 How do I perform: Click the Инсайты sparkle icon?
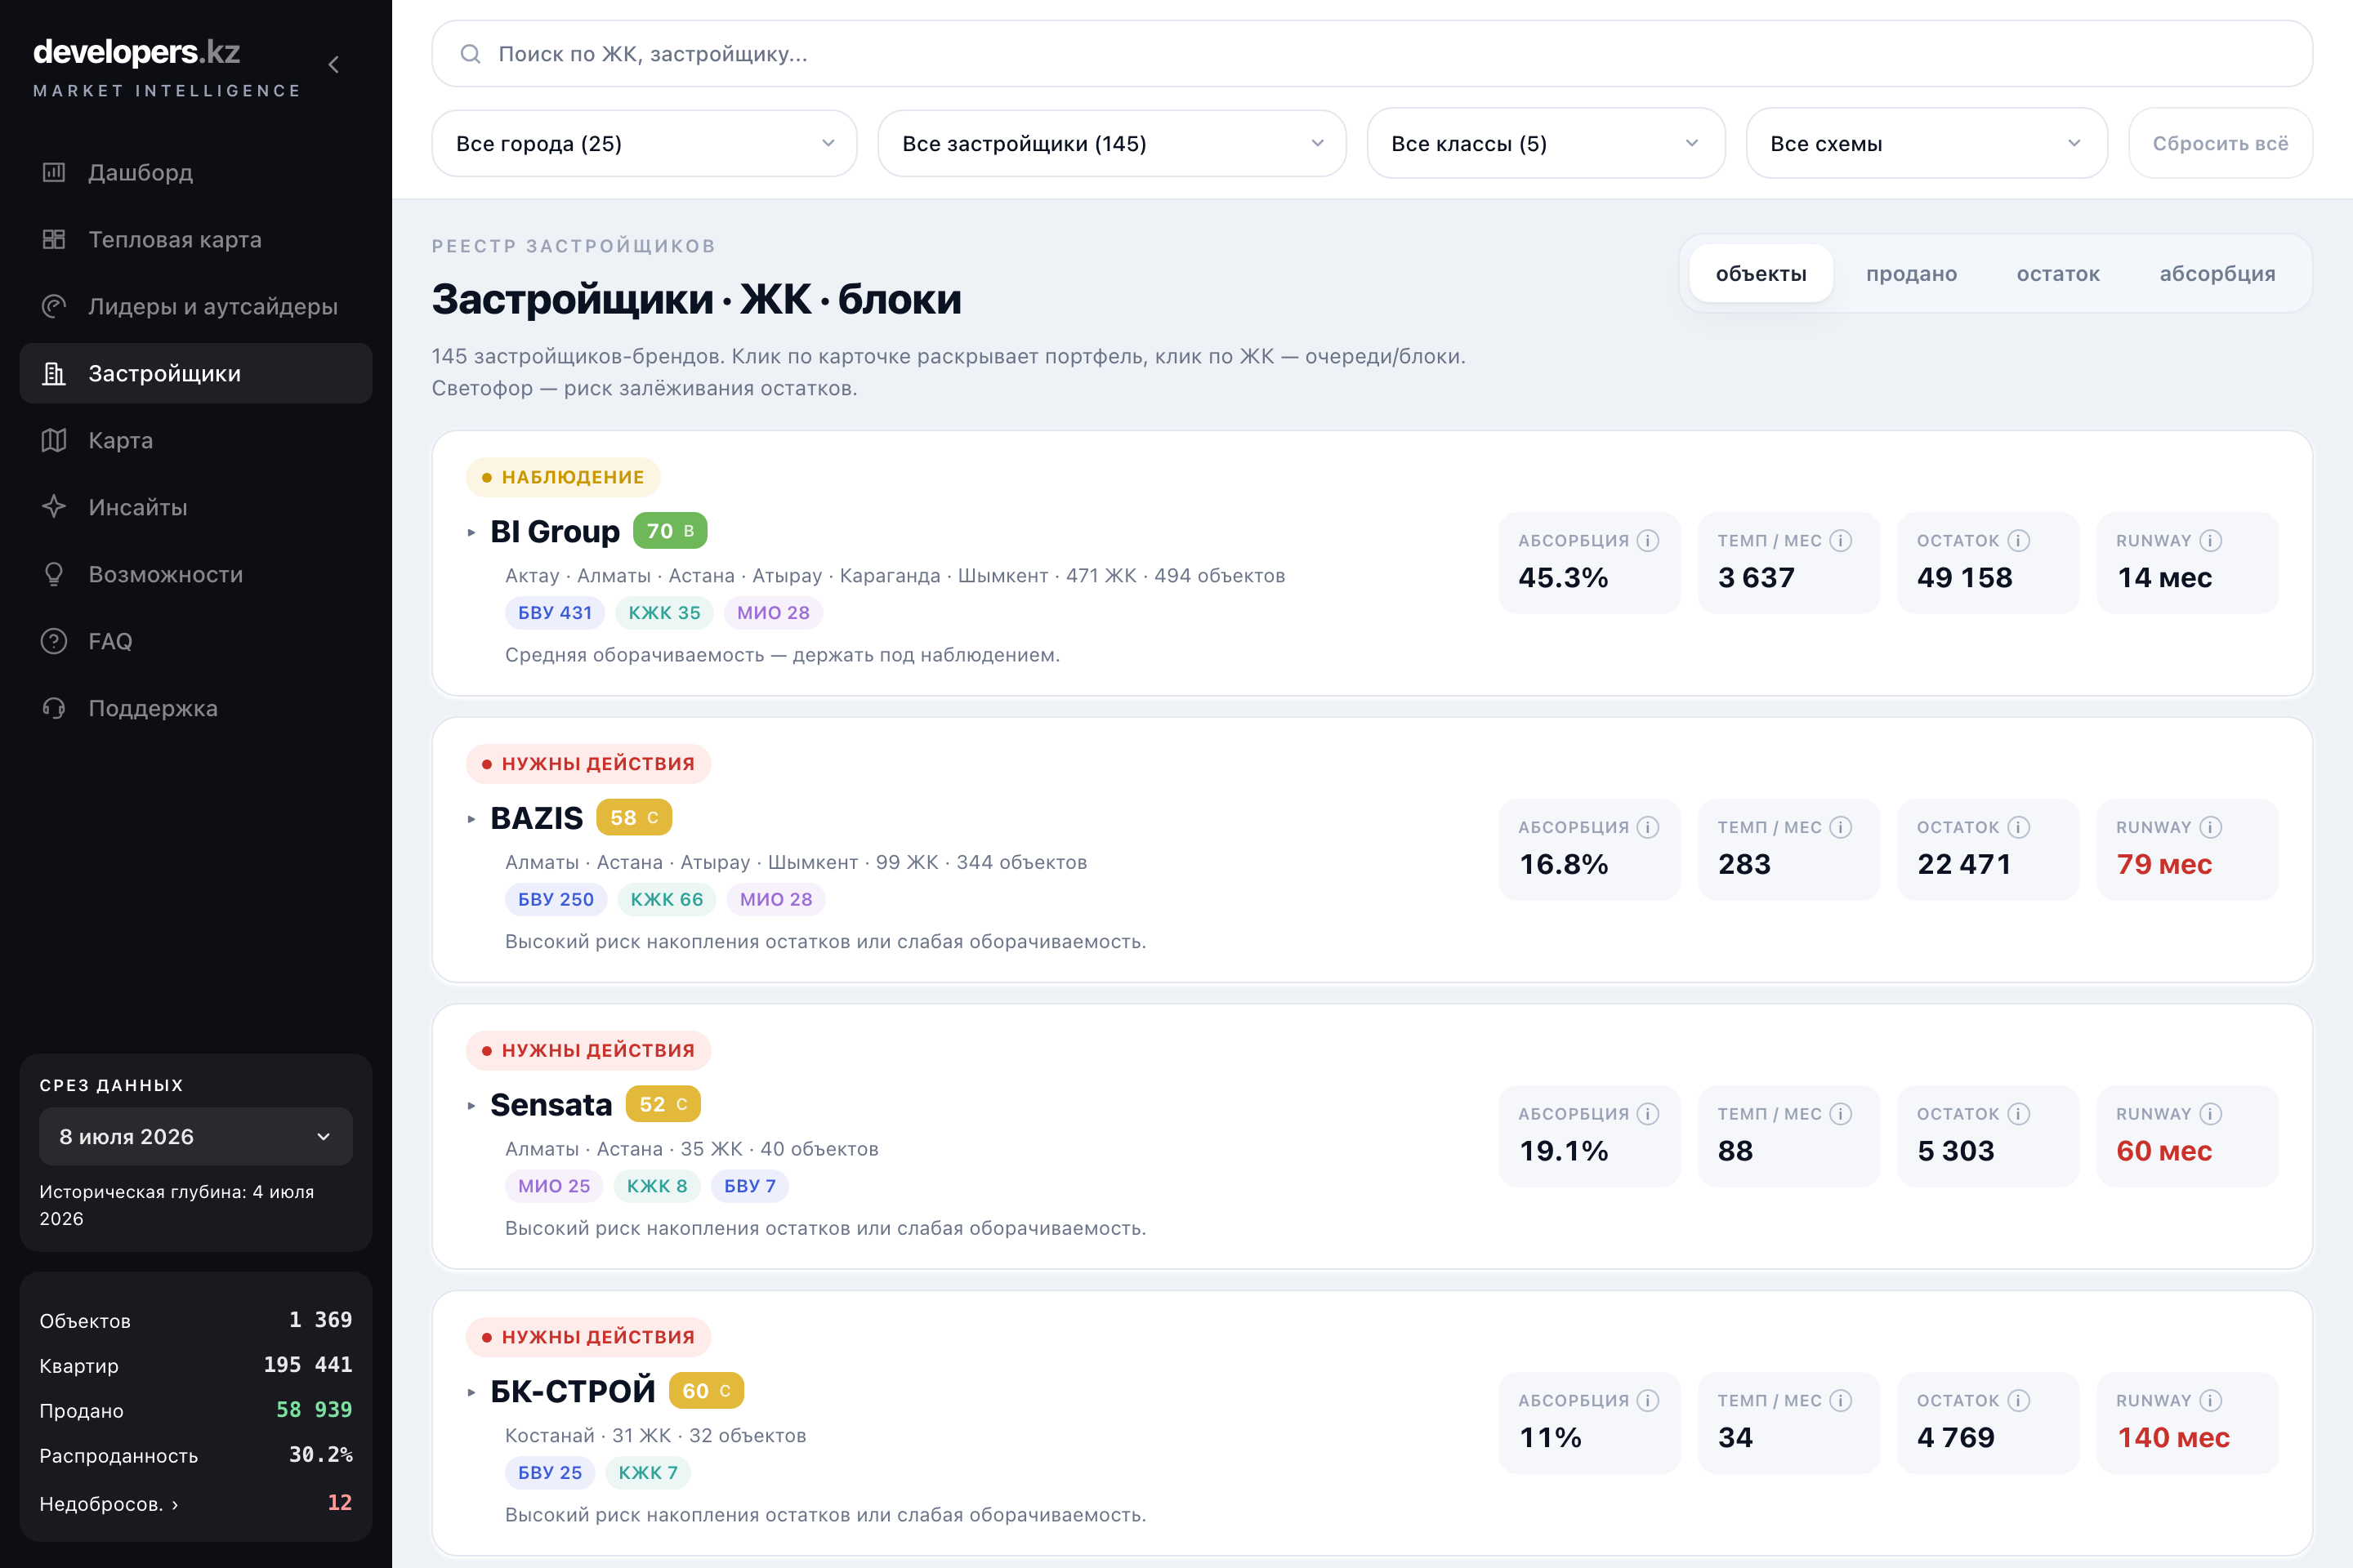54,507
